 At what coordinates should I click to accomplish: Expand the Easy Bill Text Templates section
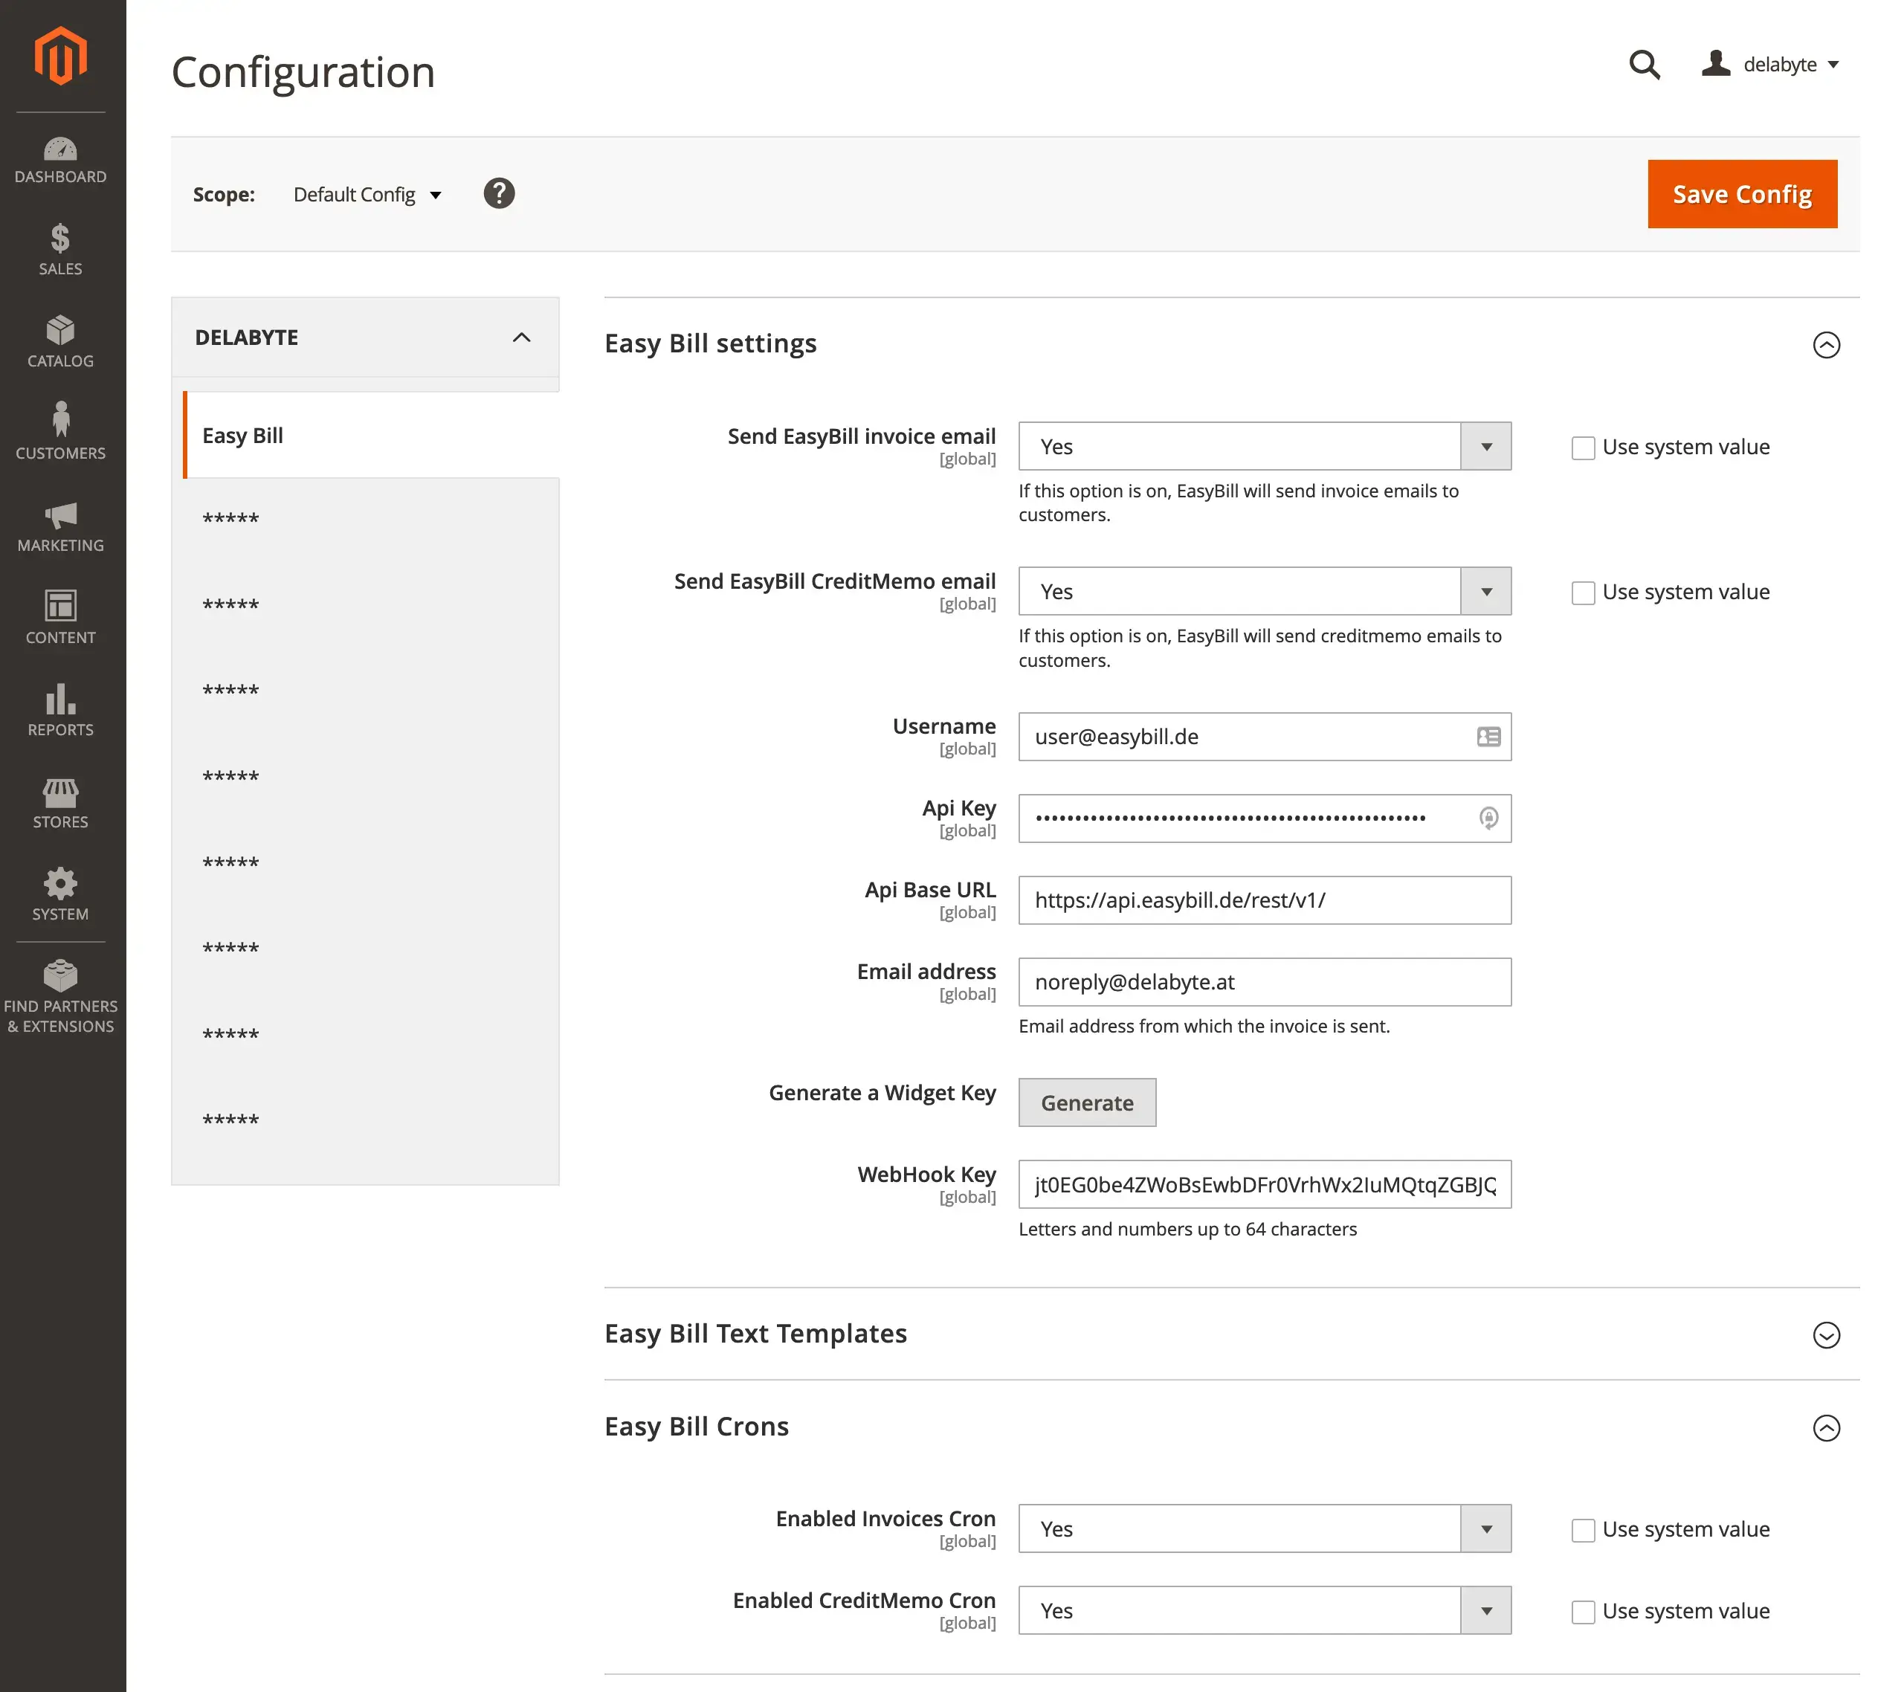coord(1825,1335)
